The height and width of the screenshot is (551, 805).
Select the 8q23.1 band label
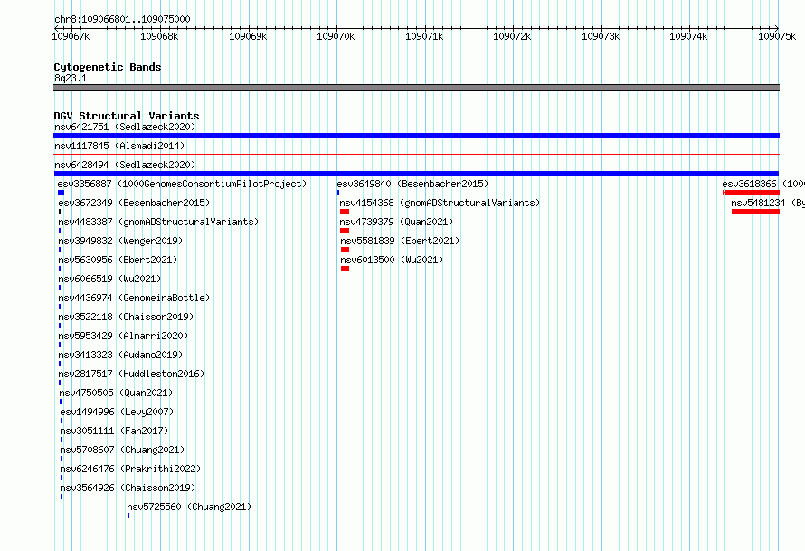point(71,78)
